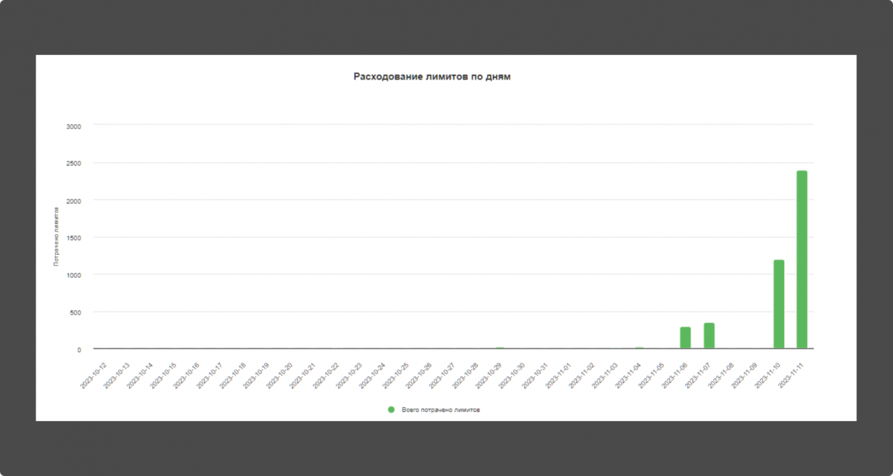The image size is (893, 476).
Task: Click the 3000 y-axis tick label
Action: (74, 126)
